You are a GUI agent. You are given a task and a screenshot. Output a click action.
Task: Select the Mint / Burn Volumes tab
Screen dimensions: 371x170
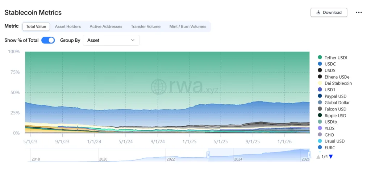coord(188,26)
